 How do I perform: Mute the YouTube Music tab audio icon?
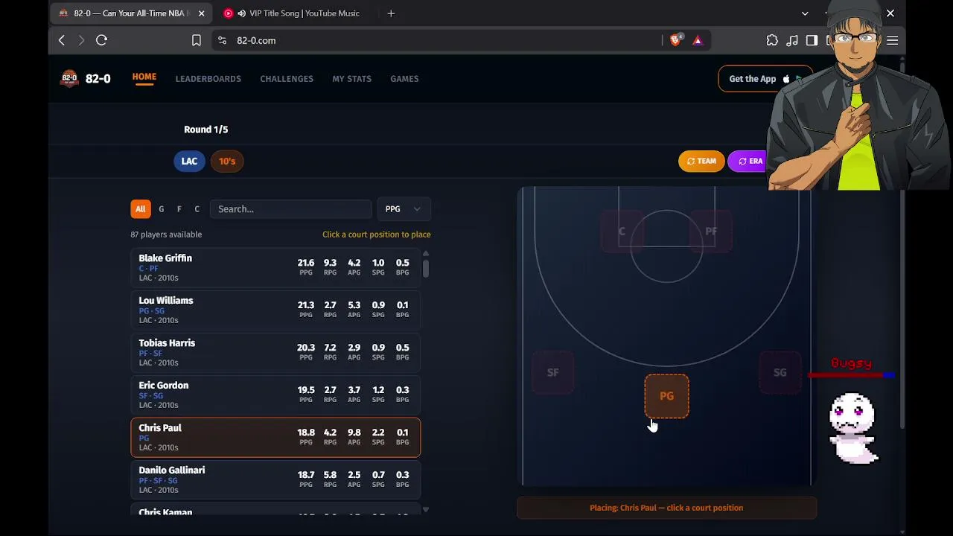241,13
